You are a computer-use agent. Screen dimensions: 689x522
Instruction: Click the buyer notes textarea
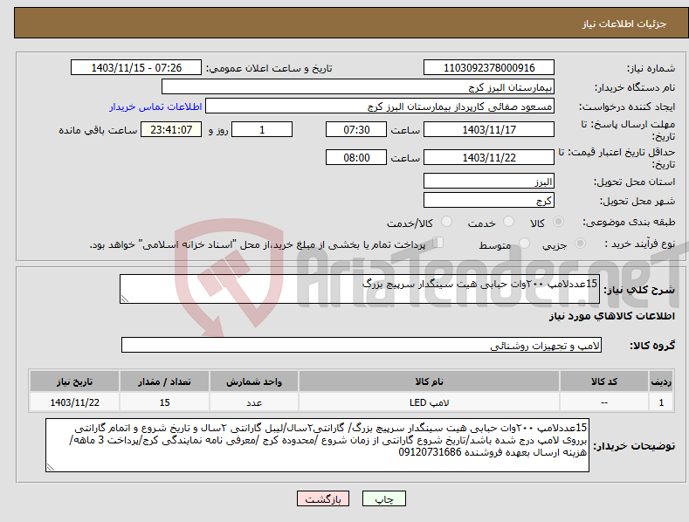coord(317,445)
